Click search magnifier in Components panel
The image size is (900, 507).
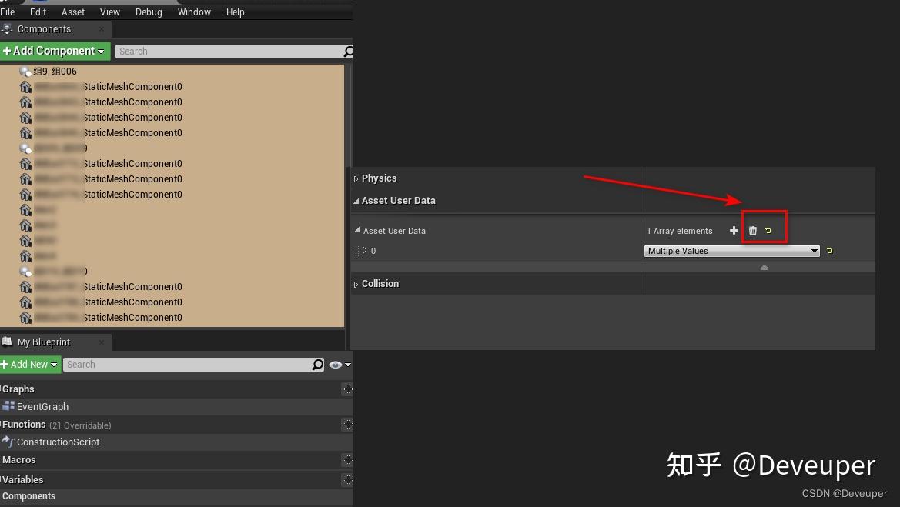pos(347,51)
